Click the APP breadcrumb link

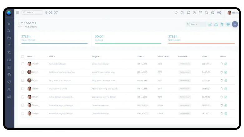20,27
